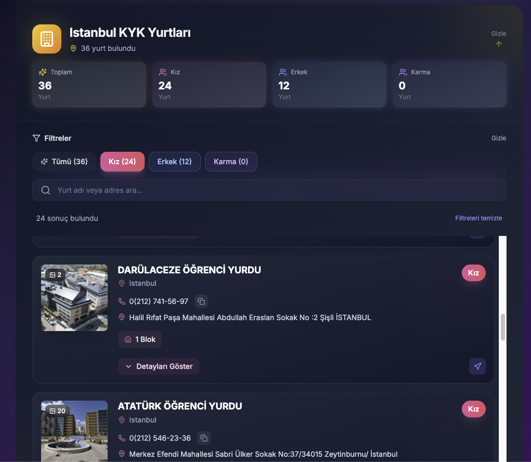Image resolution: width=531 pixels, height=462 pixels.
Task: Click the DARÜLACEZE ÖĞRENCİ YURDU title
Action: click(189, 270)
